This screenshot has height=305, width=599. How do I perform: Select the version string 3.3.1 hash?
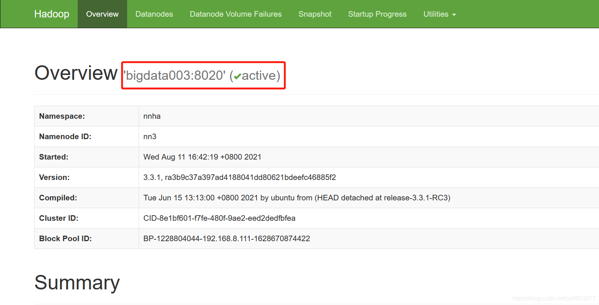(240, 177)
